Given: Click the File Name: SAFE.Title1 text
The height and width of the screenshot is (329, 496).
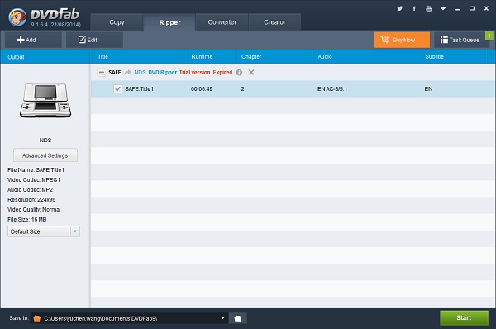Looking at the screenshot, I should click(x=36, y=170).
